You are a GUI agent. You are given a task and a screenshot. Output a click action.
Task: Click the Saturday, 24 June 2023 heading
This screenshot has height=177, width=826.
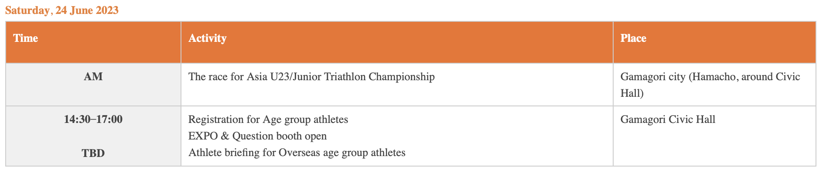61,10
